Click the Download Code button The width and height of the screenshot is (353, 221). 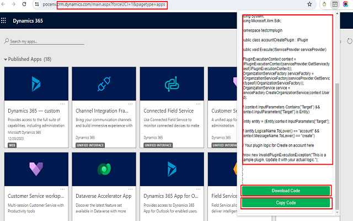pos(286,191)
